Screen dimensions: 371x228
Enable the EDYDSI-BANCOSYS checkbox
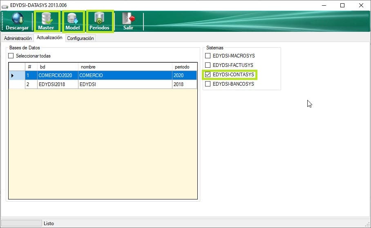click(x=208, y=84)
